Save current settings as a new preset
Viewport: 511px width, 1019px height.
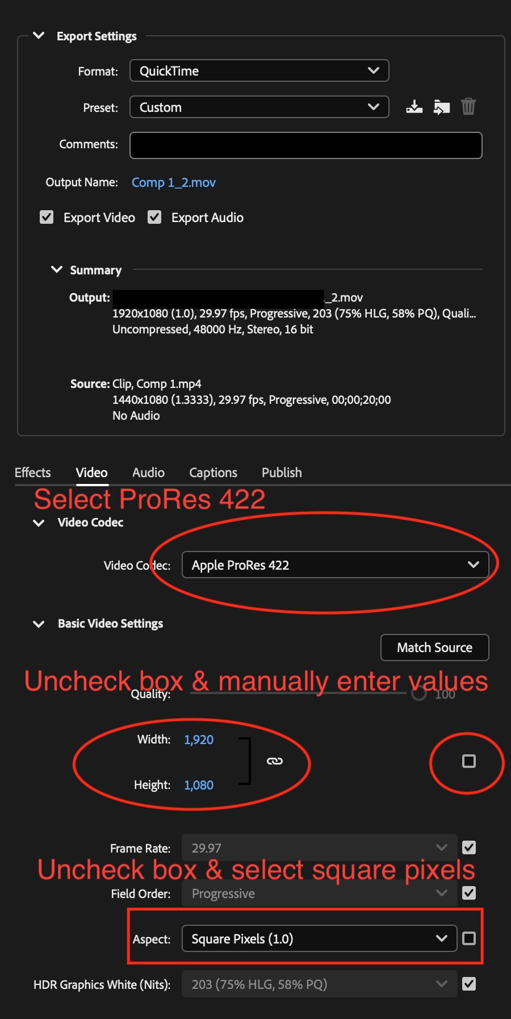tap(414, 106)
